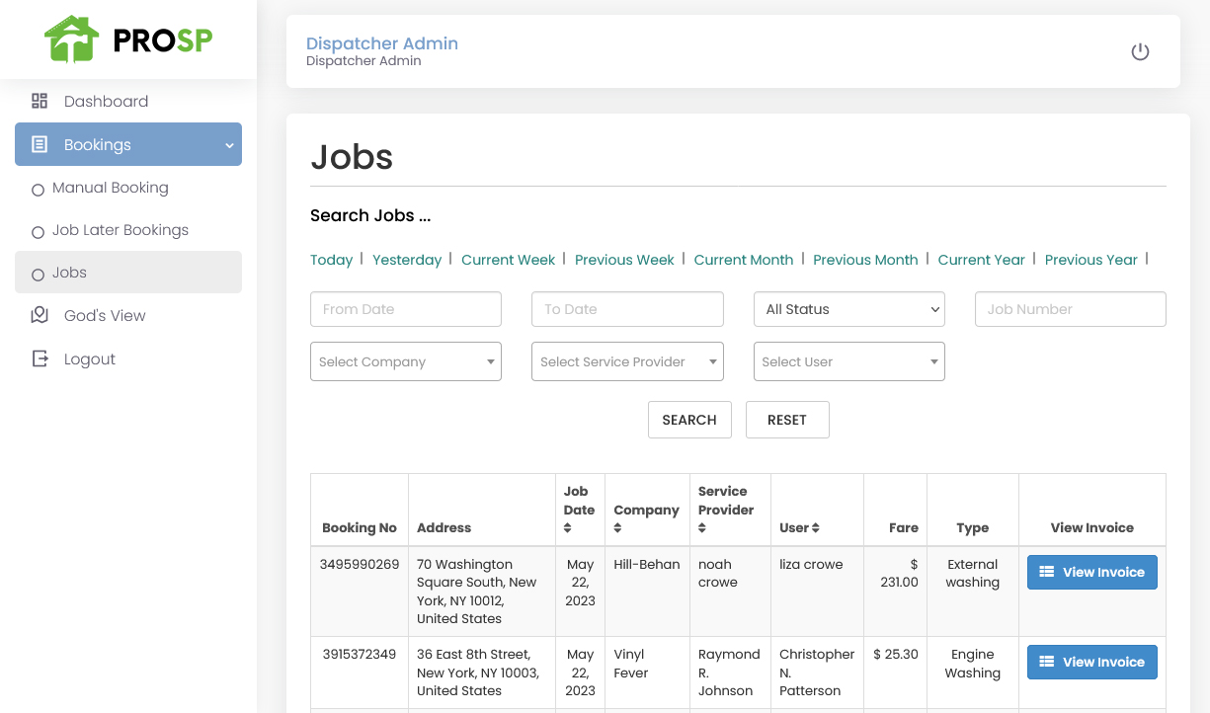This screenshot has height=713, width=1210.
Task: Click the Logout door icon in sidebar
Action: (x=40, y=358)
